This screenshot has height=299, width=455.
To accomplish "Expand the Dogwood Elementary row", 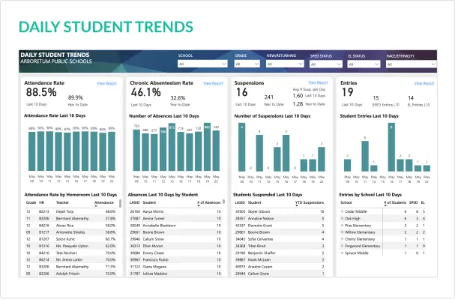I will [342, 246].
